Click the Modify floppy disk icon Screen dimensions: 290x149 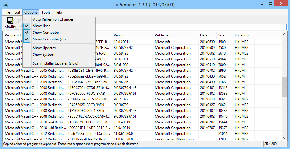click(10, 21)
